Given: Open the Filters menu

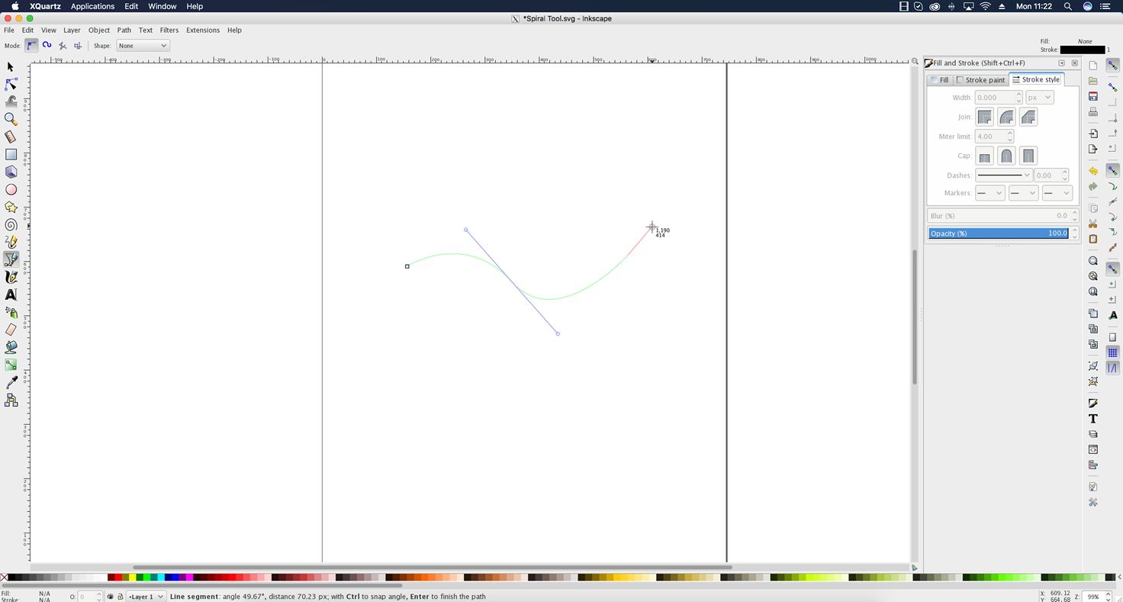Looking at the screenshot, I should (x=169, y=31).
